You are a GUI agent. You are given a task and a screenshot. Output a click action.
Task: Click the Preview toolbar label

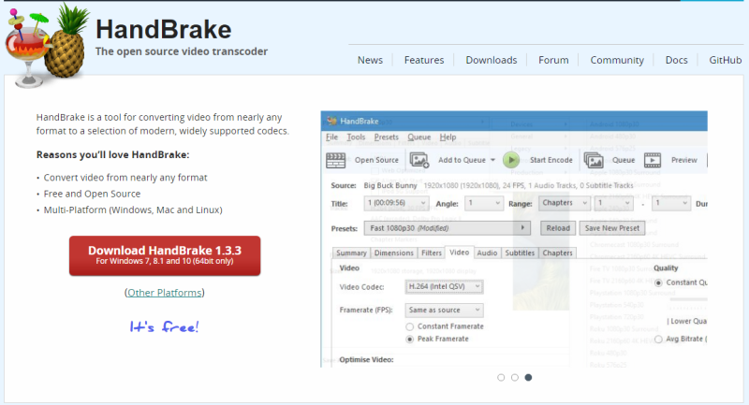[x=684, y=160]
